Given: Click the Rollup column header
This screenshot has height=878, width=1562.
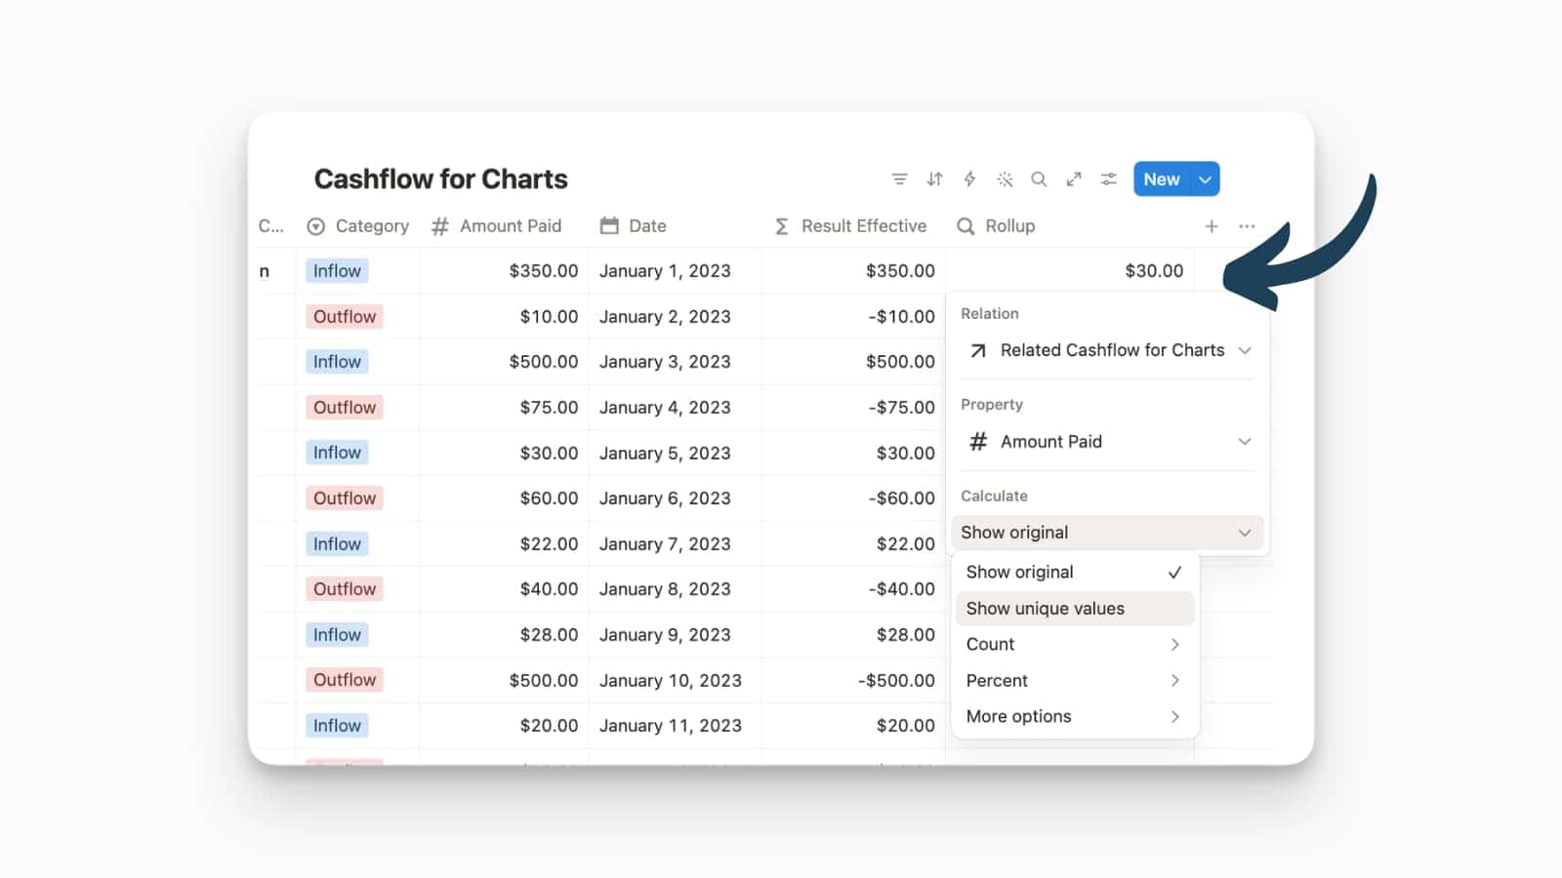Looking at the screenshot, I should point(996,226).
